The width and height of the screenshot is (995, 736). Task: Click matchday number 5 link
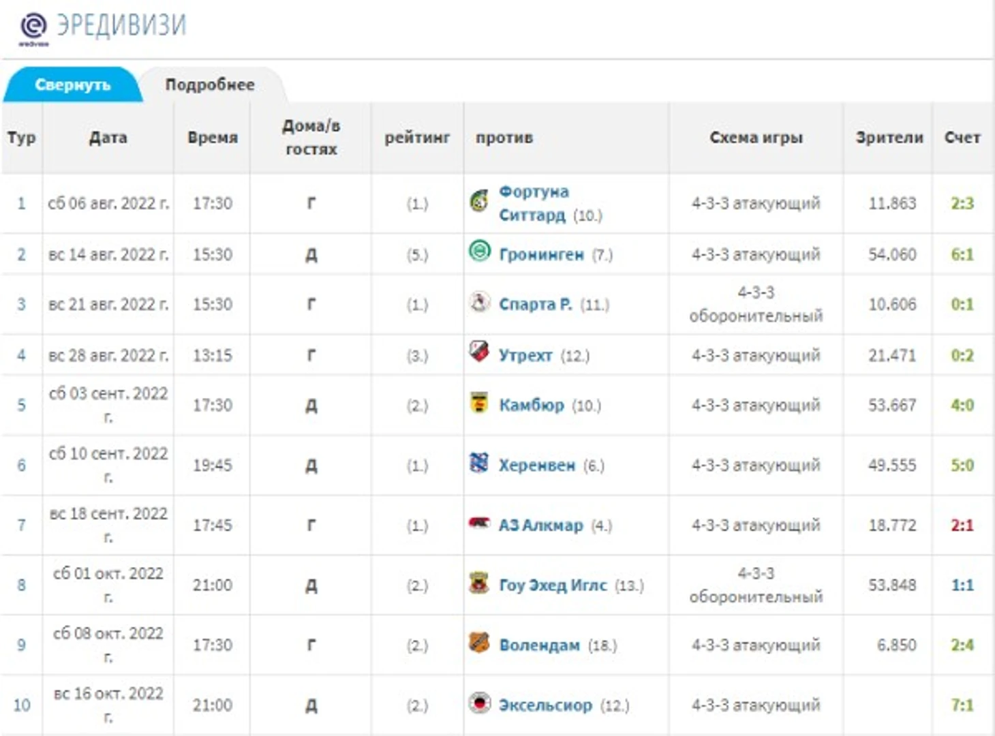(21, 405)
